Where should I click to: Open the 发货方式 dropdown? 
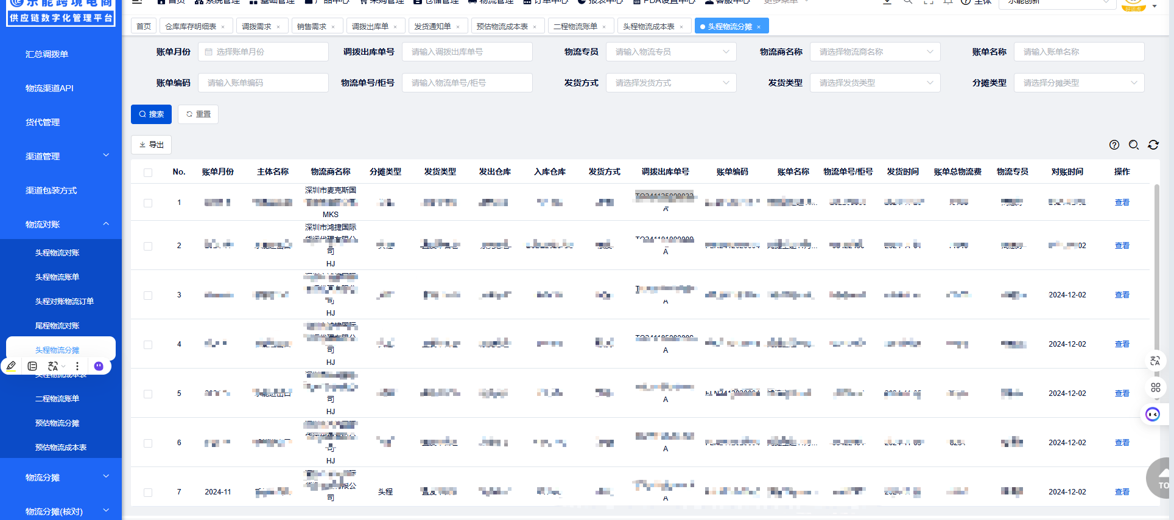(x=671, y=83)
